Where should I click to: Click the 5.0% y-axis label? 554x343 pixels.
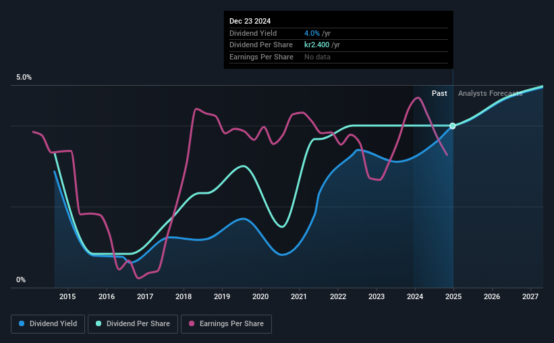(24, 77)
